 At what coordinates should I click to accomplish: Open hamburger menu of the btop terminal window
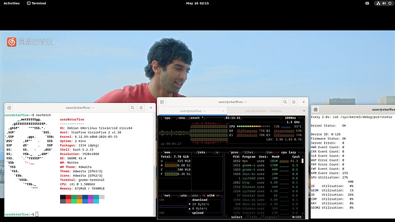click(x=294, y=102)
